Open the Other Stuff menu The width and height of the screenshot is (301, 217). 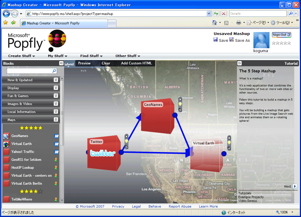pyautogui.click(x=128, y=56)
